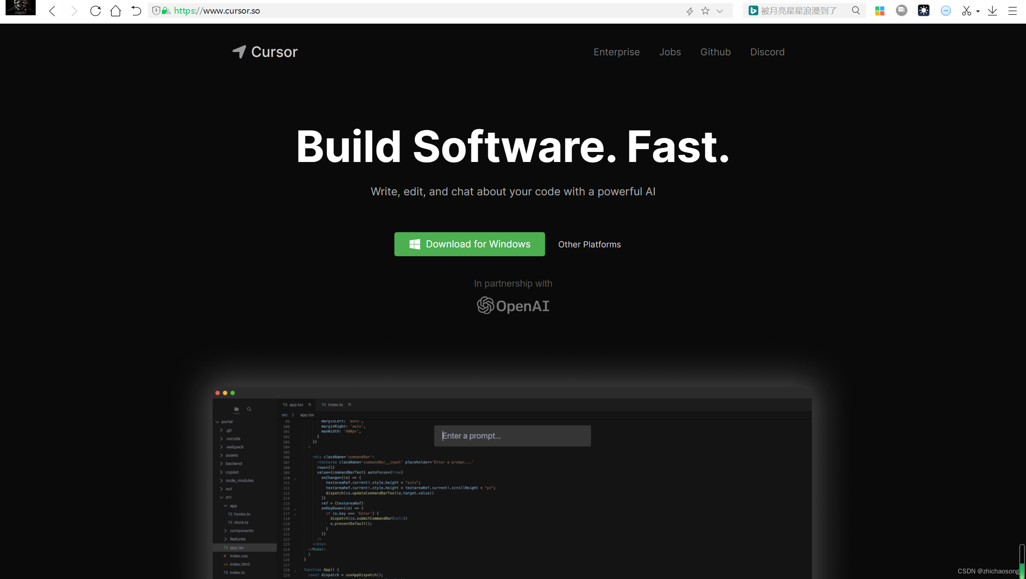This screenshot has height=579, width=1026.
Task: Click the undo restore-tab arrow icon
Action: (x=136, y=11)
